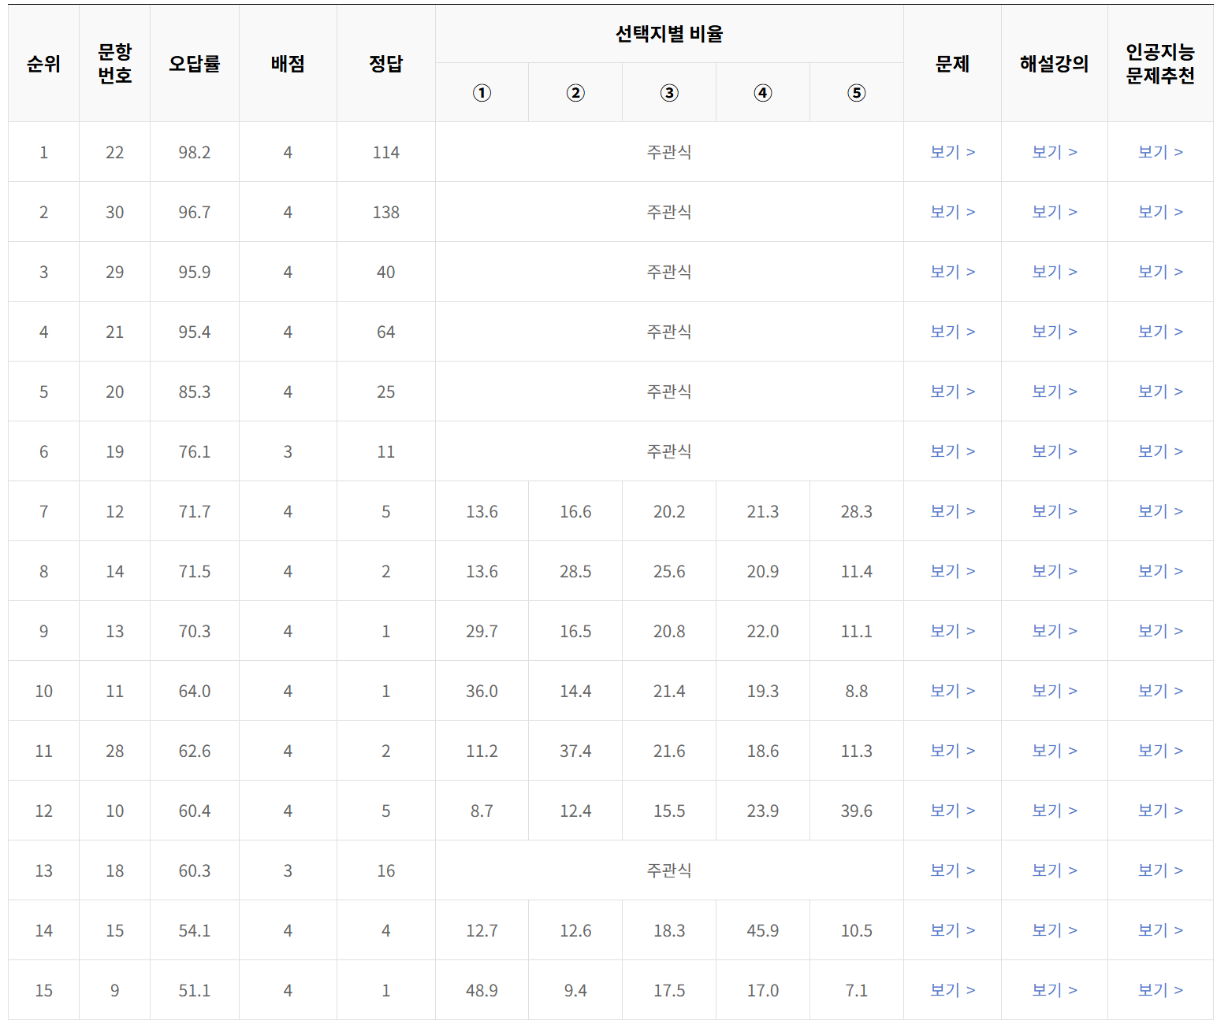The image size is (1217, 1024).
Task: Open 문제 view for rank 1 question 22
Action: coord(951,152)
